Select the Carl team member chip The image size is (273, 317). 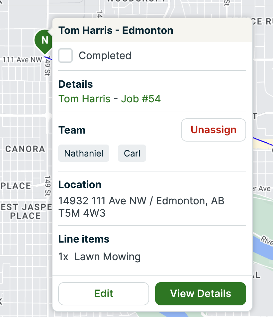point(132,154)
